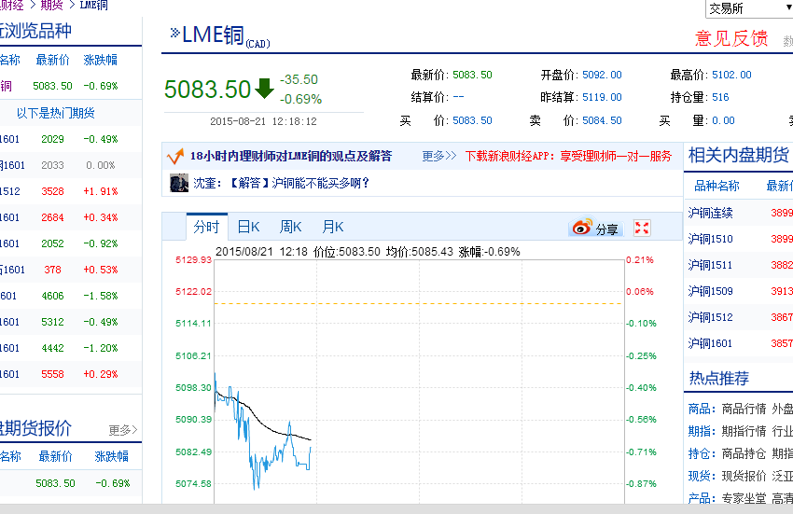Viewport: 793px width, 514px height.
Task: Click 最高价 value 5102.00
Action: point(731,75)
